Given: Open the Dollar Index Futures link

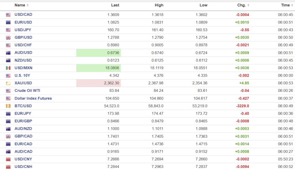Looking at the screenshot, I should coord(33,98).
